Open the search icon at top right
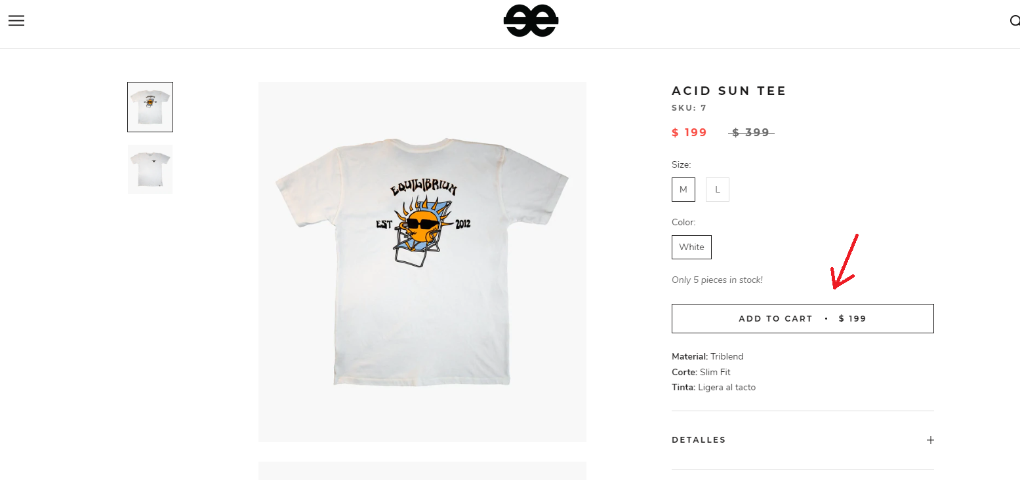Image resolution: width=1020 pixels, height=480 pixels. coord(1015,21)
